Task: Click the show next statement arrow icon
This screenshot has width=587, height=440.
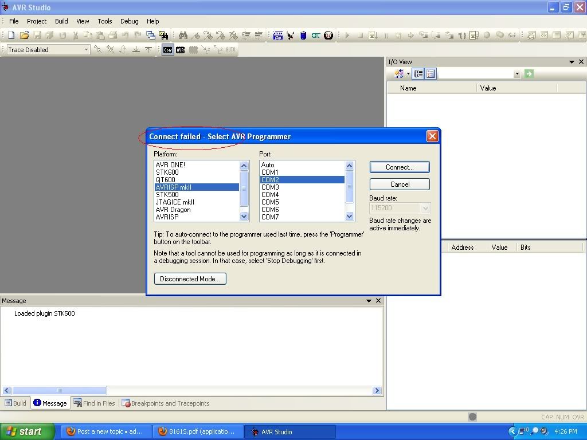Action: (410, 35)
